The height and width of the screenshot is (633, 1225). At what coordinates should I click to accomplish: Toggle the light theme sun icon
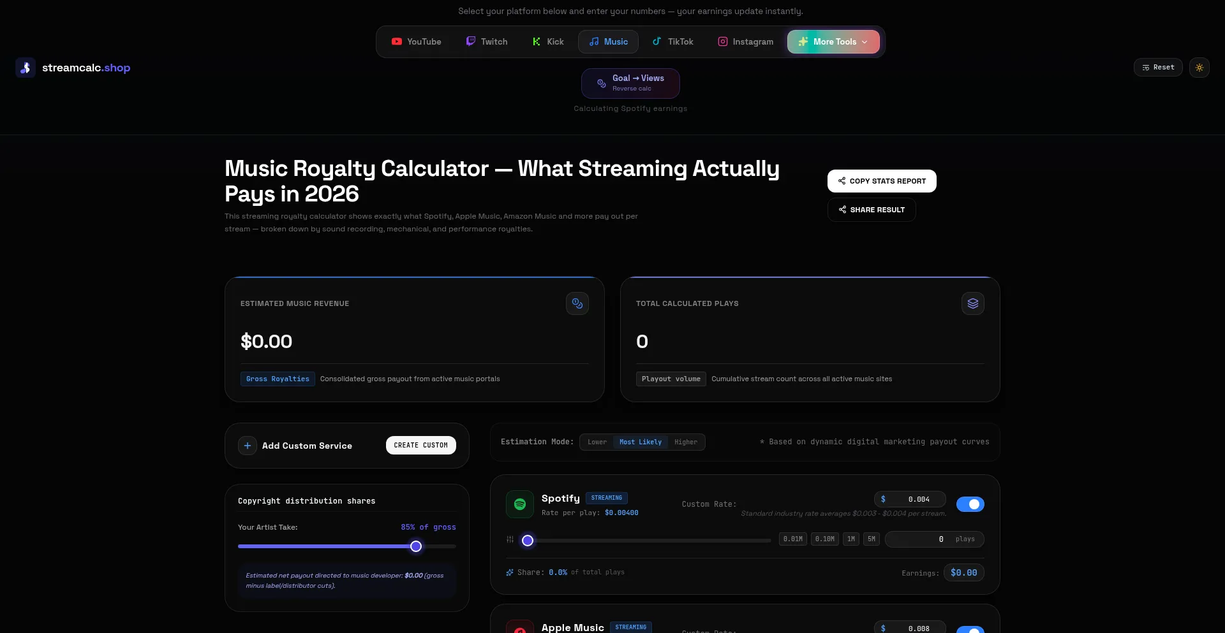click(x=1199, y=68)
